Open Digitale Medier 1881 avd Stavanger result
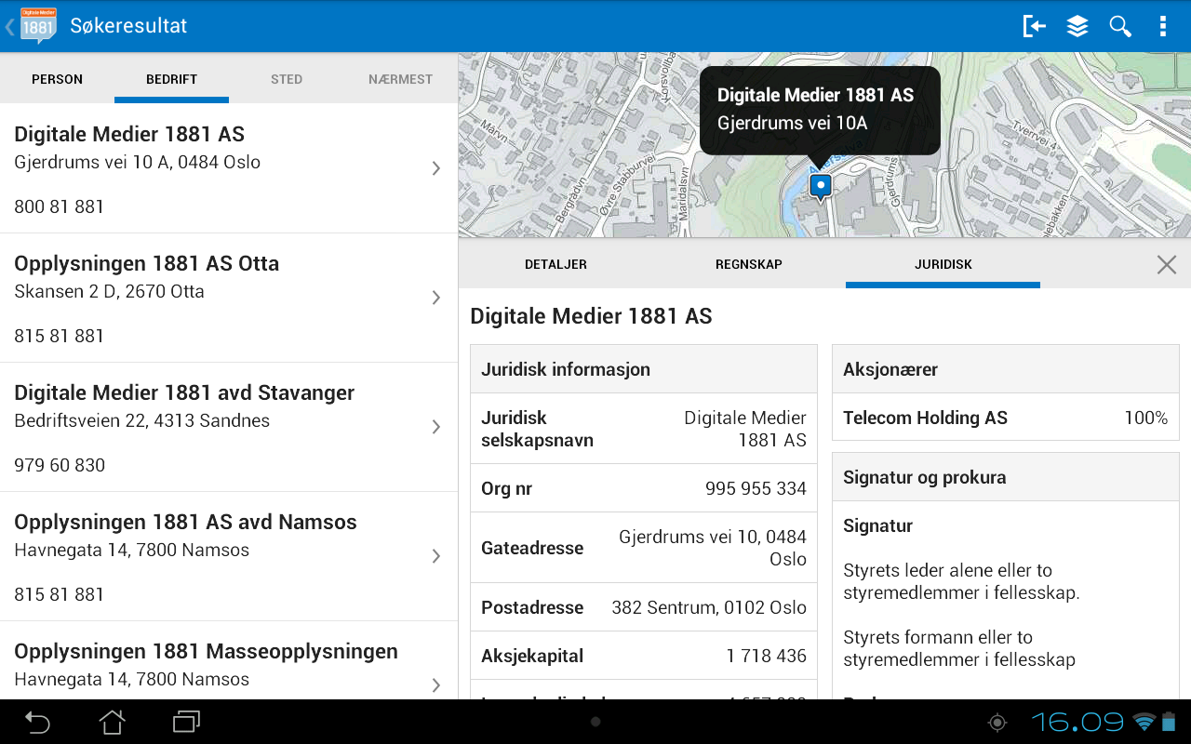Screen dimensions: 1191x744 229,427
